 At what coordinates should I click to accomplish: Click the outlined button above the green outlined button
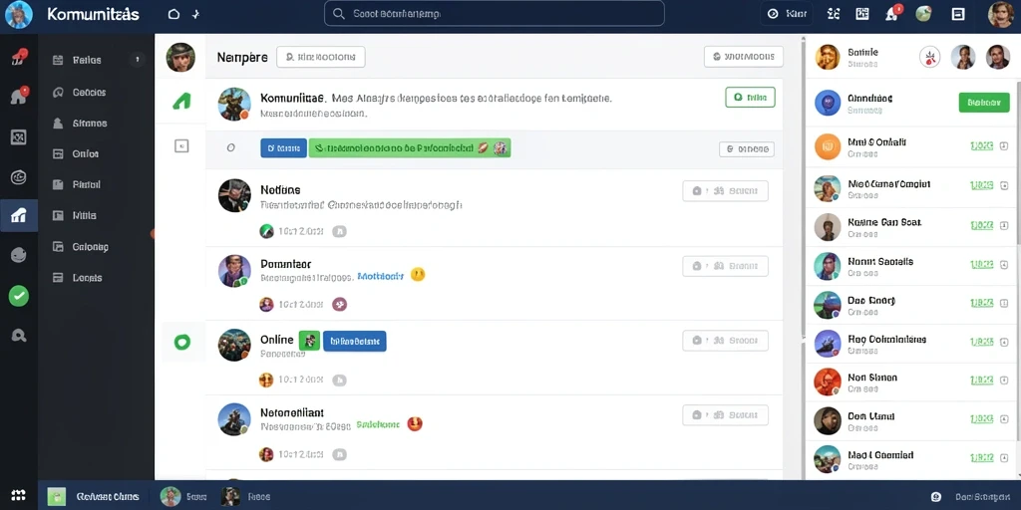[744, 57]
